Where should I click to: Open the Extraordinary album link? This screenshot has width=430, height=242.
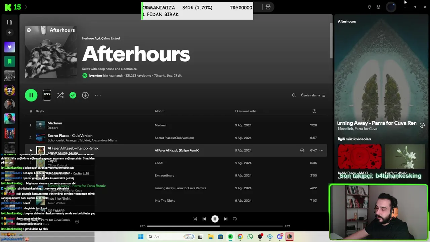[164, 175]
